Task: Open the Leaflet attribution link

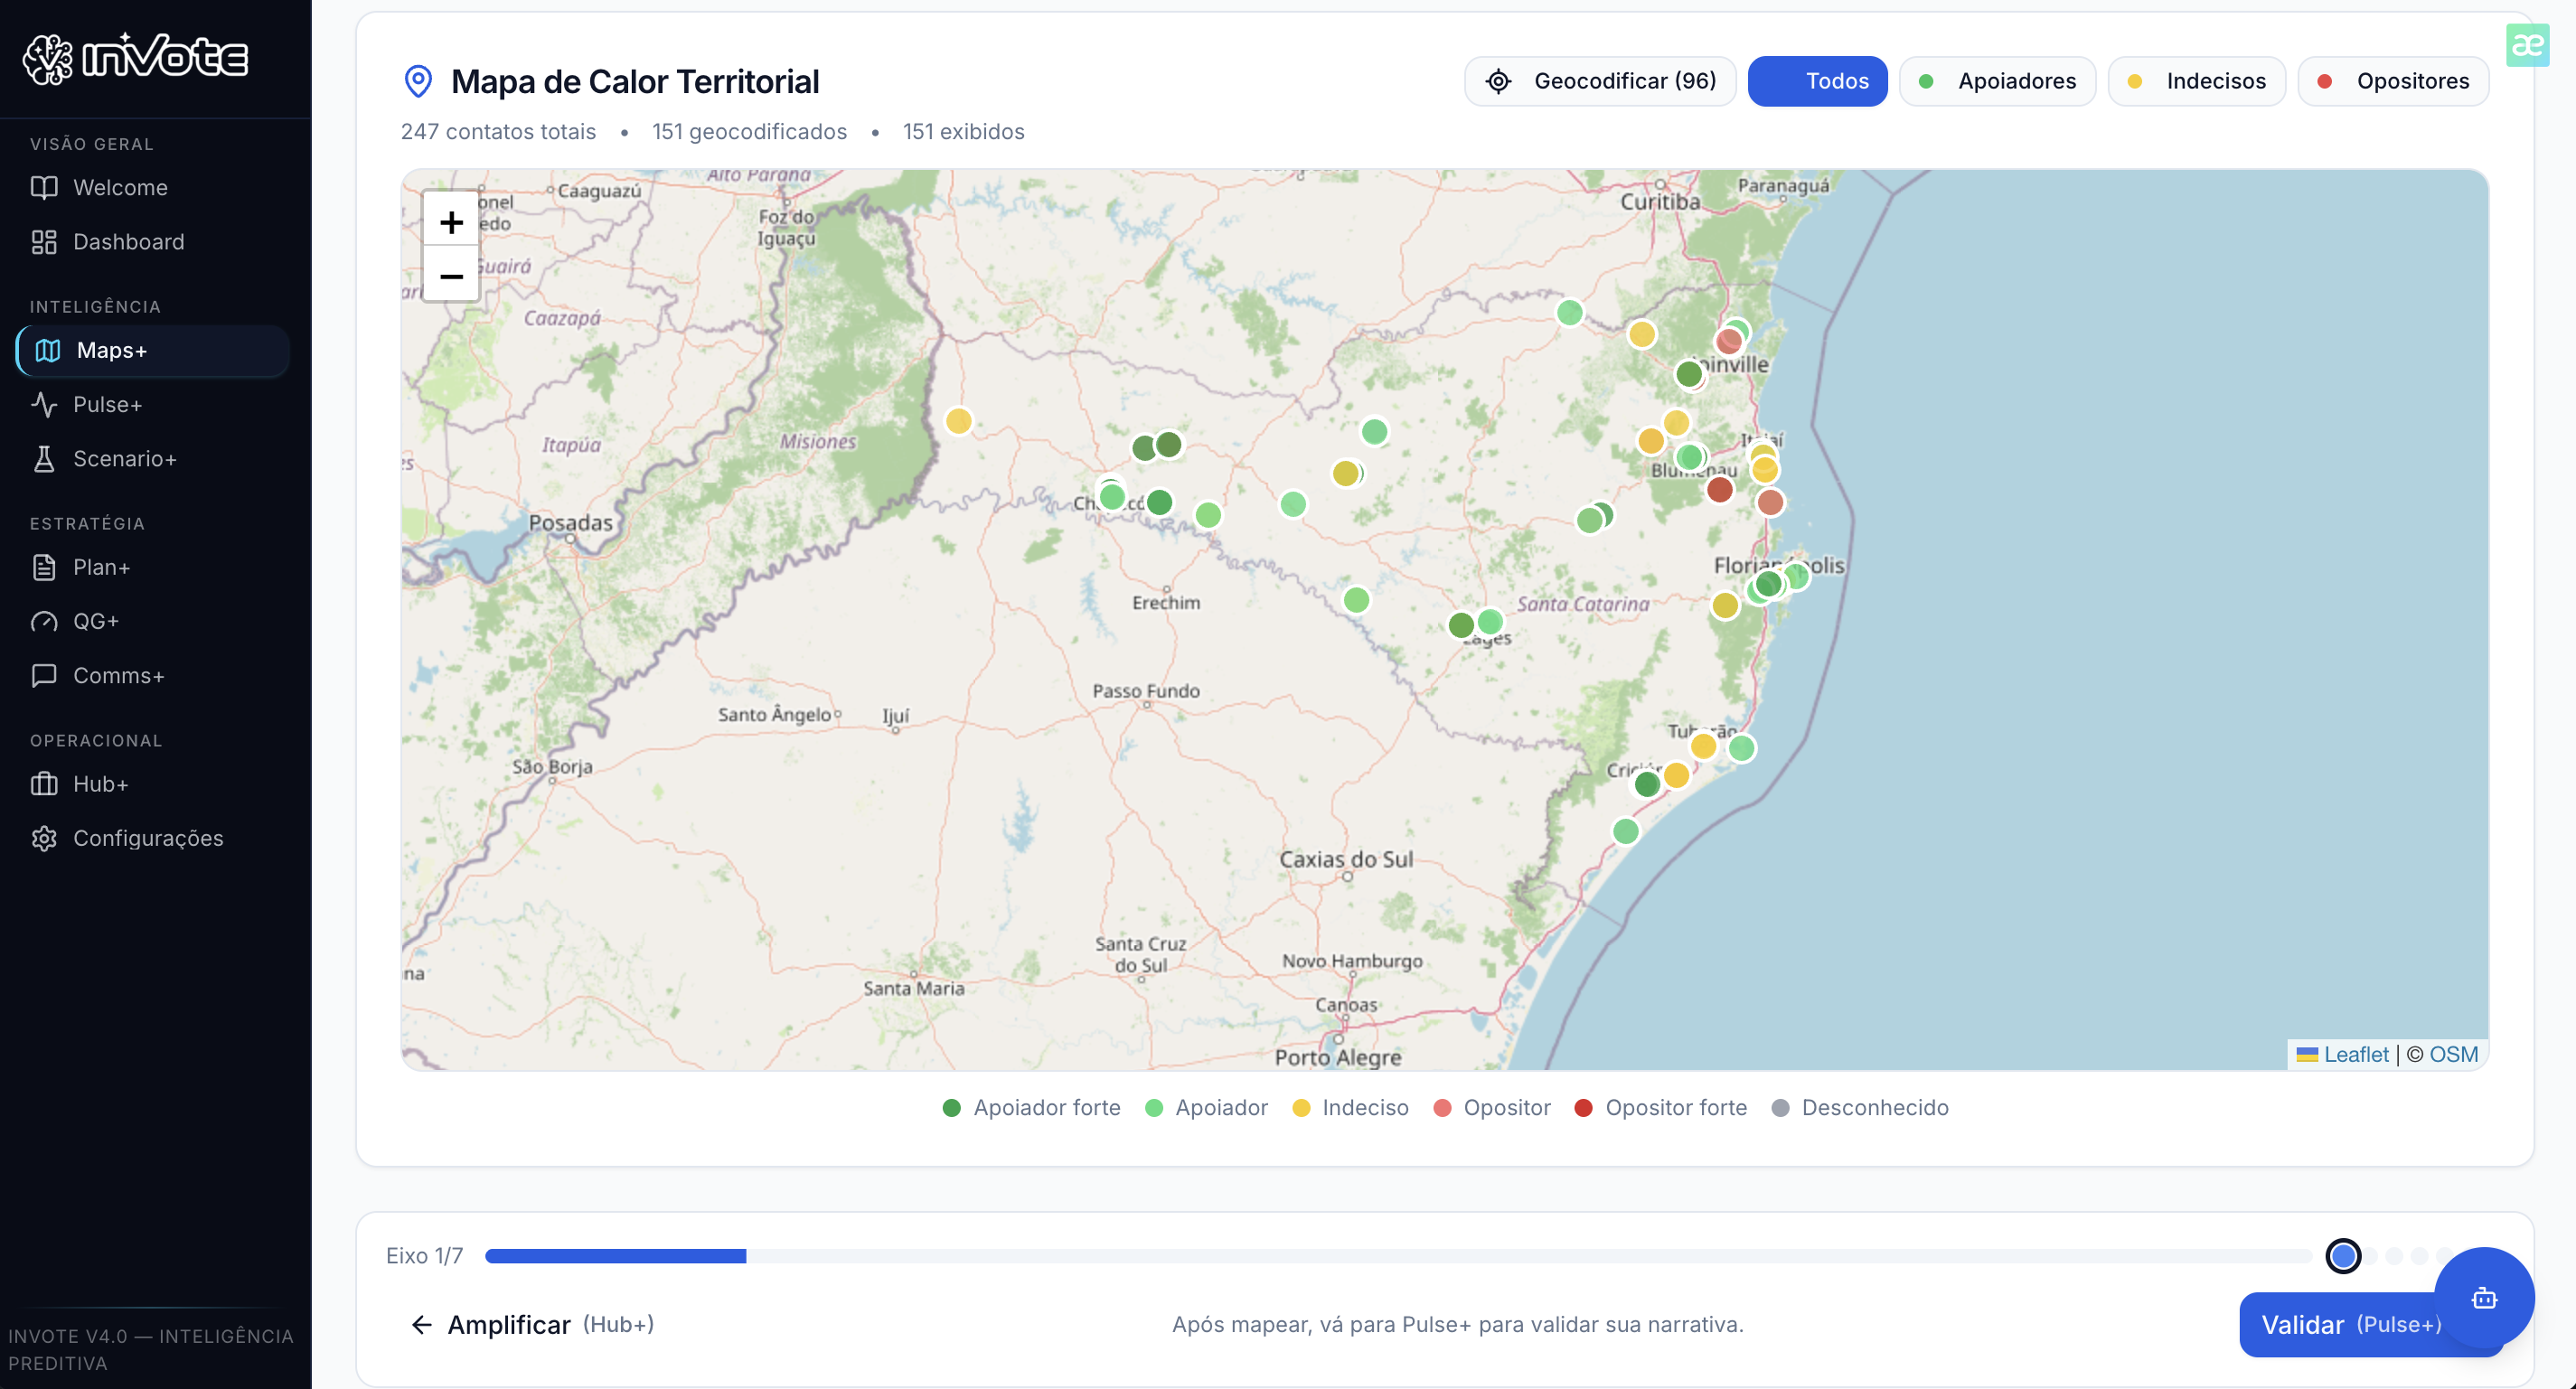Action: [2355, 1055]
